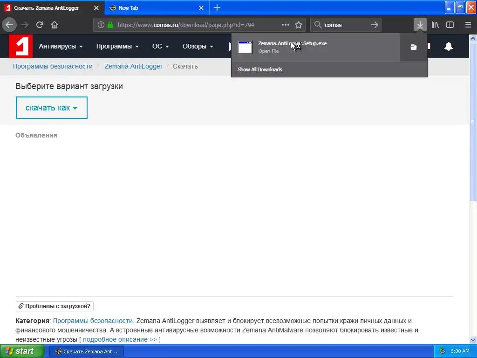Click Show All Downloads
The height and width of the screenshot is (358, 477).
point(260,69)
